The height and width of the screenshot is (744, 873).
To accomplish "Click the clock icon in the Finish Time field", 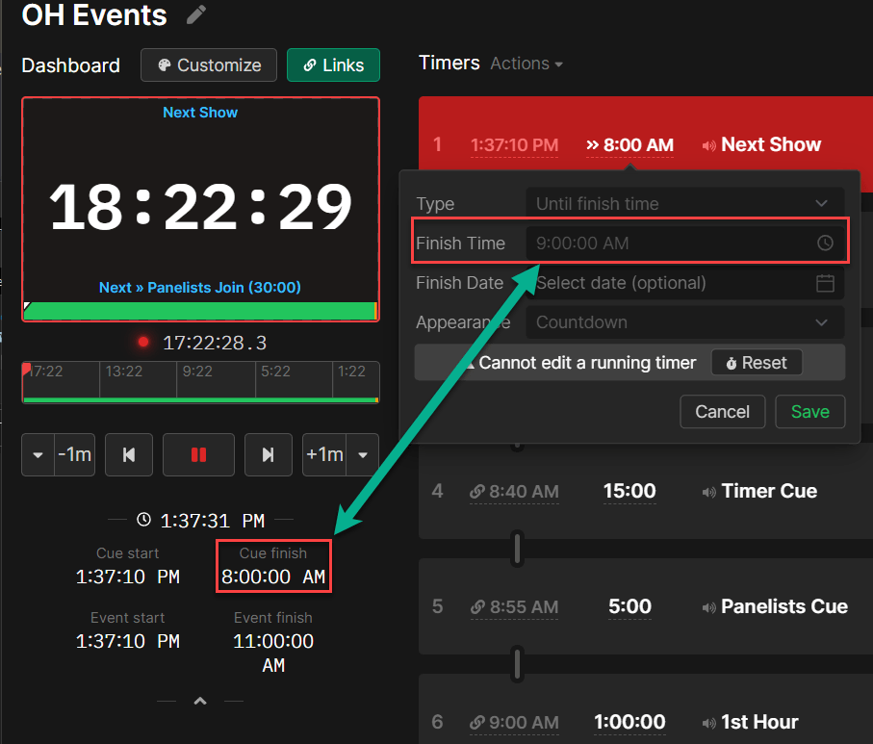I will [x=825, y=243].
